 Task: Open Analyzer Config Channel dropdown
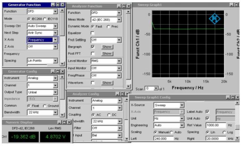107,108
